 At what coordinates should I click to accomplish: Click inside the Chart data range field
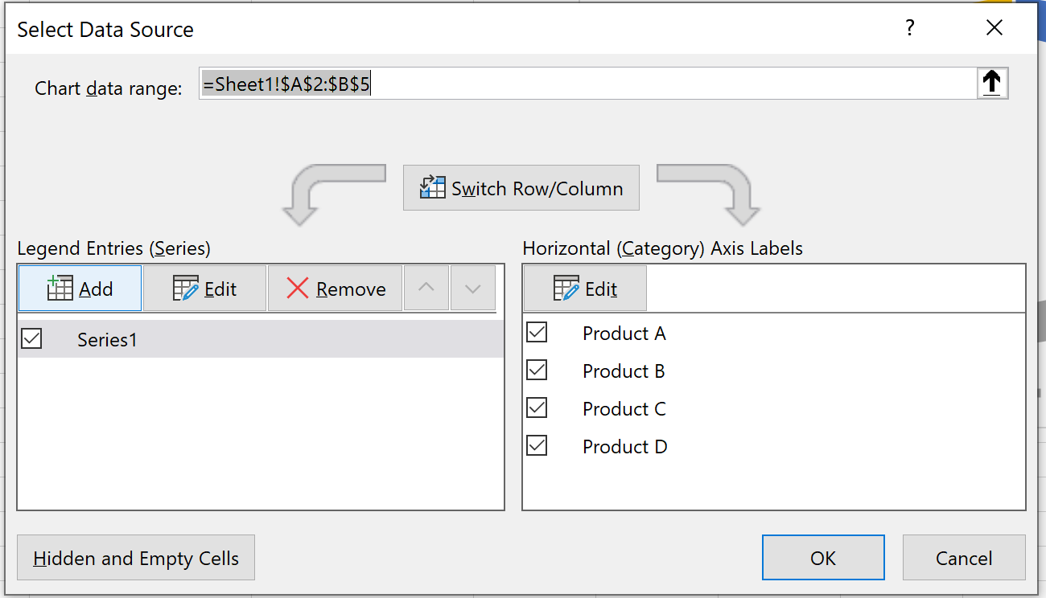(587, 84)
